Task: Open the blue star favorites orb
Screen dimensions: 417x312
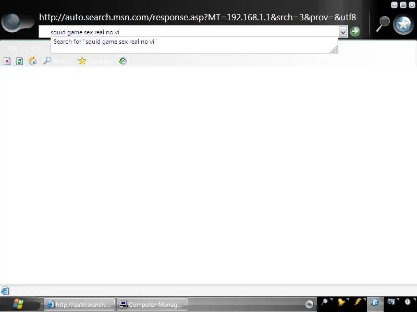Action: click(403, 24)
